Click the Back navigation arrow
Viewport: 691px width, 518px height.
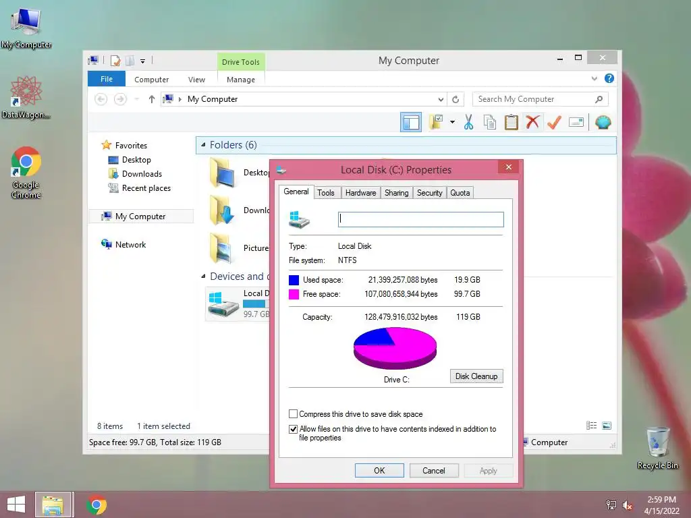pyautogui.click(x=101, y=99)
